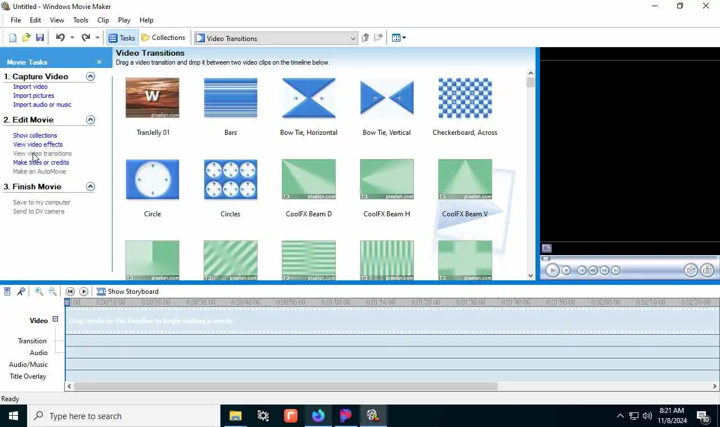Select the Bow Tie, Horizontal transition
The width and height of the screenshot is (720, 427).
(309, 98)
